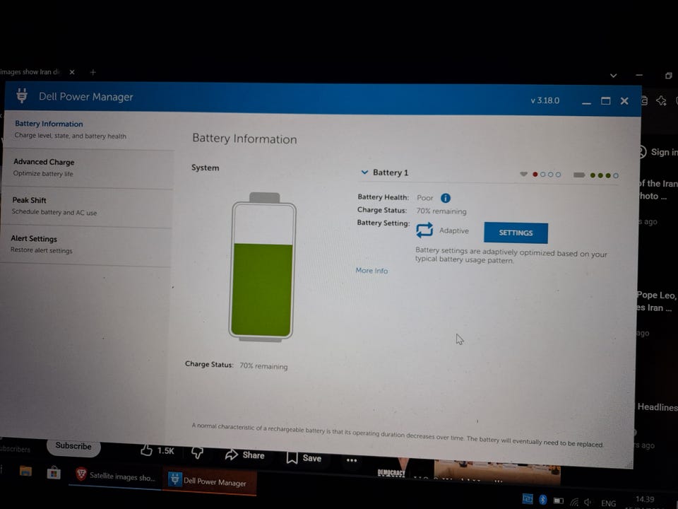The height and width of the screenshot is (509, 678).
Task: Select Dell Power Manager taskbar button
Action: point(209,481)
